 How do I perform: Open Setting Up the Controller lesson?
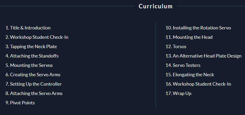point(34,84)
